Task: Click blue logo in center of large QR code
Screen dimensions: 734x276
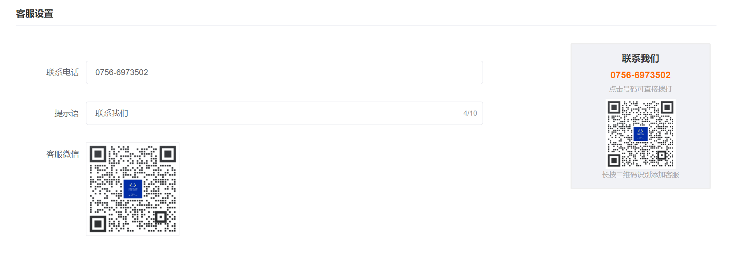Action: (x=133, y=189)
